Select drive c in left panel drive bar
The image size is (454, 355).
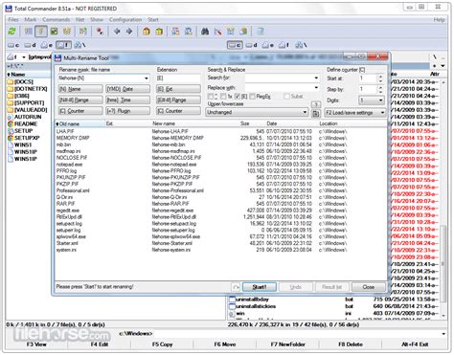coord(13,45)
